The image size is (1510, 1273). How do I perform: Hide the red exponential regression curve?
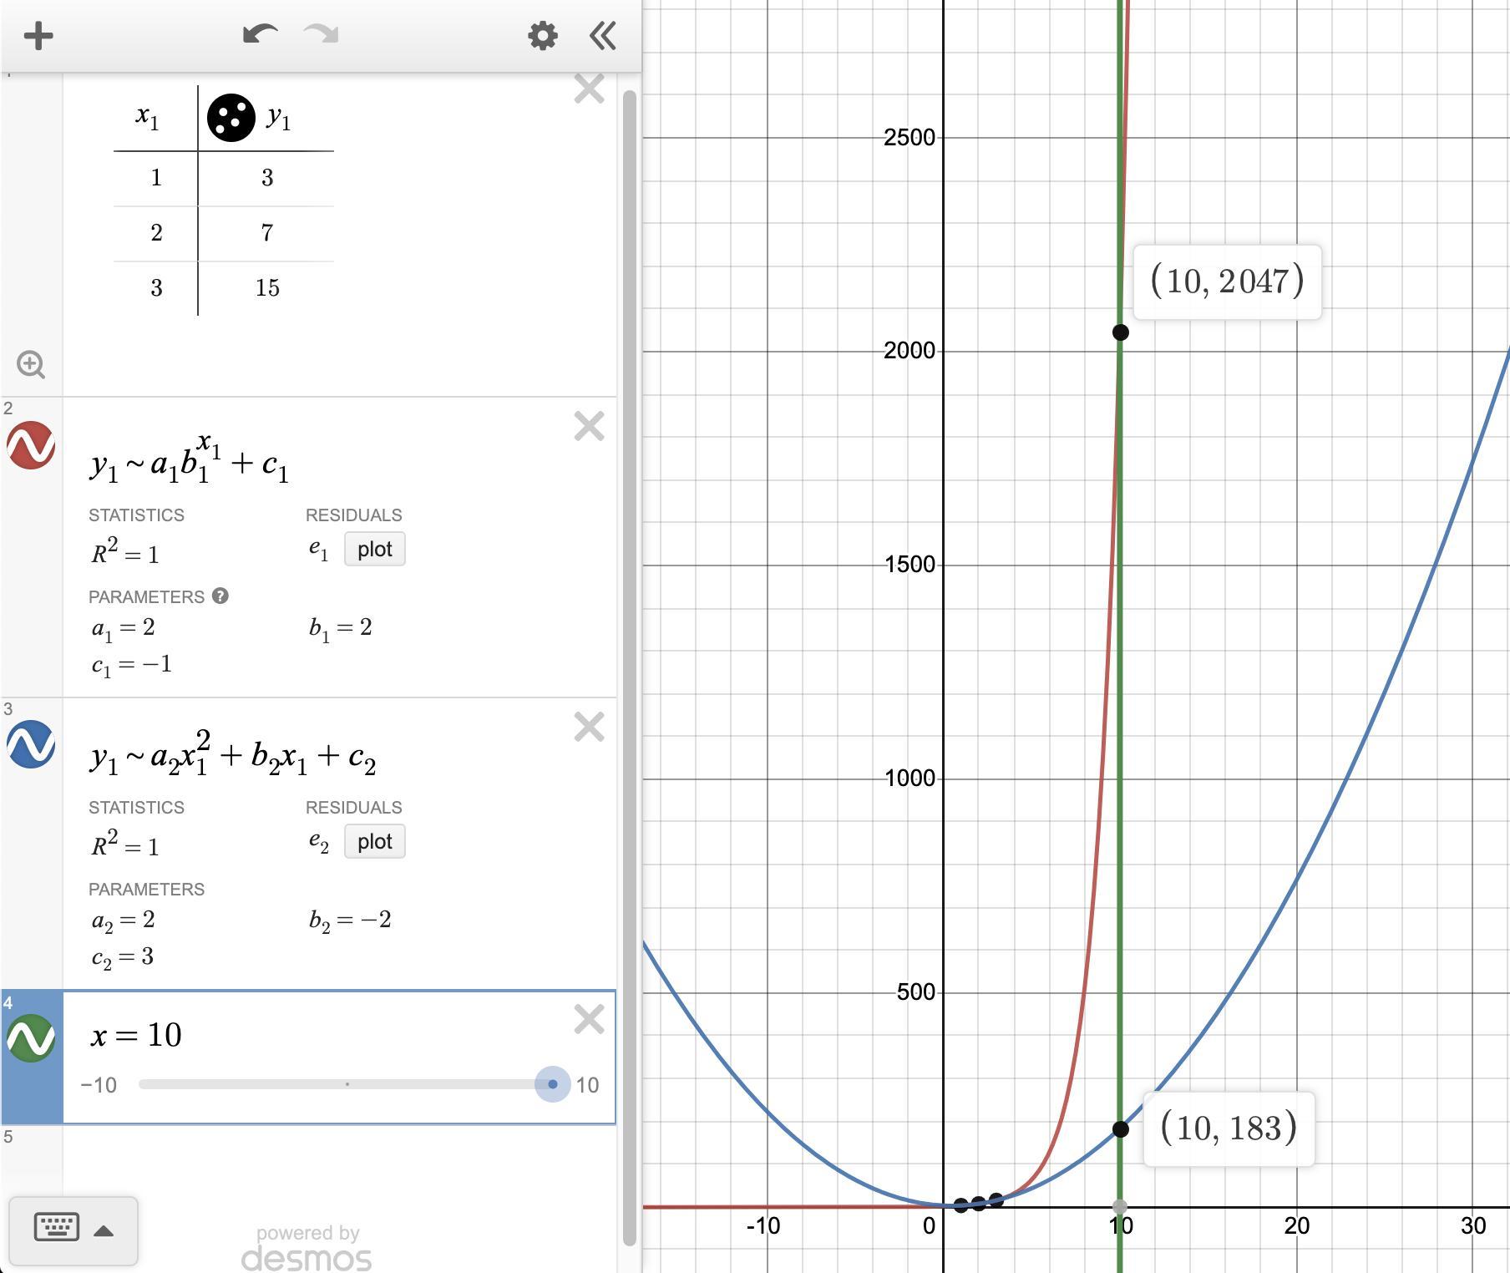click(31, 444)
